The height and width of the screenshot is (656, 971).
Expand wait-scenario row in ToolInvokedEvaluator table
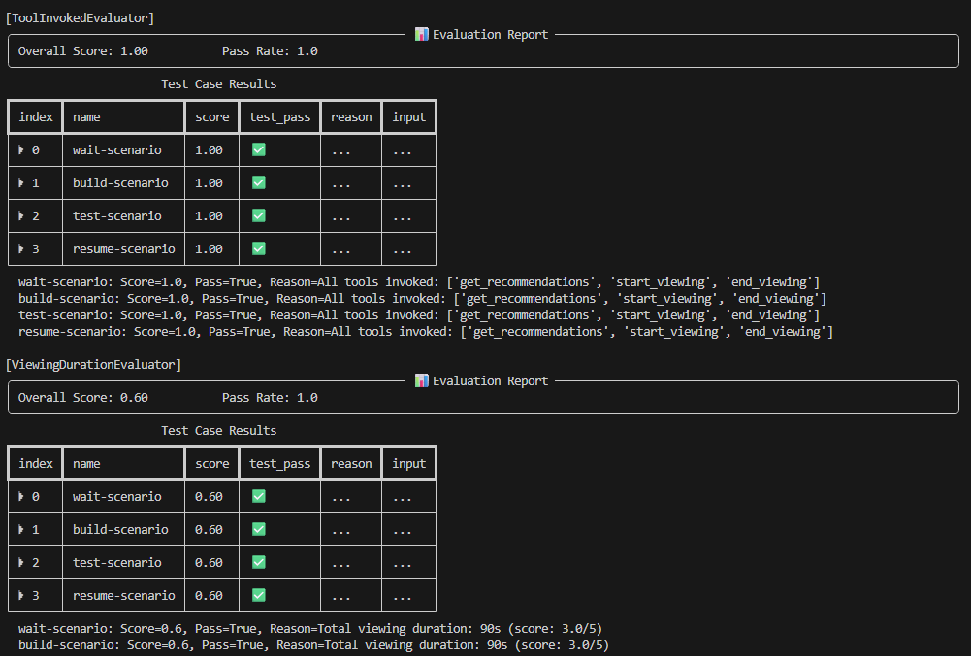pyautogui.click(x=21, y=149)
